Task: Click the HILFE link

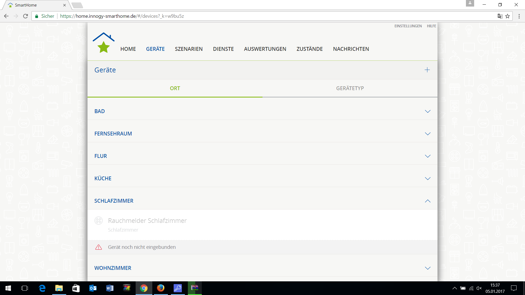Action: (x=431, y=26)
